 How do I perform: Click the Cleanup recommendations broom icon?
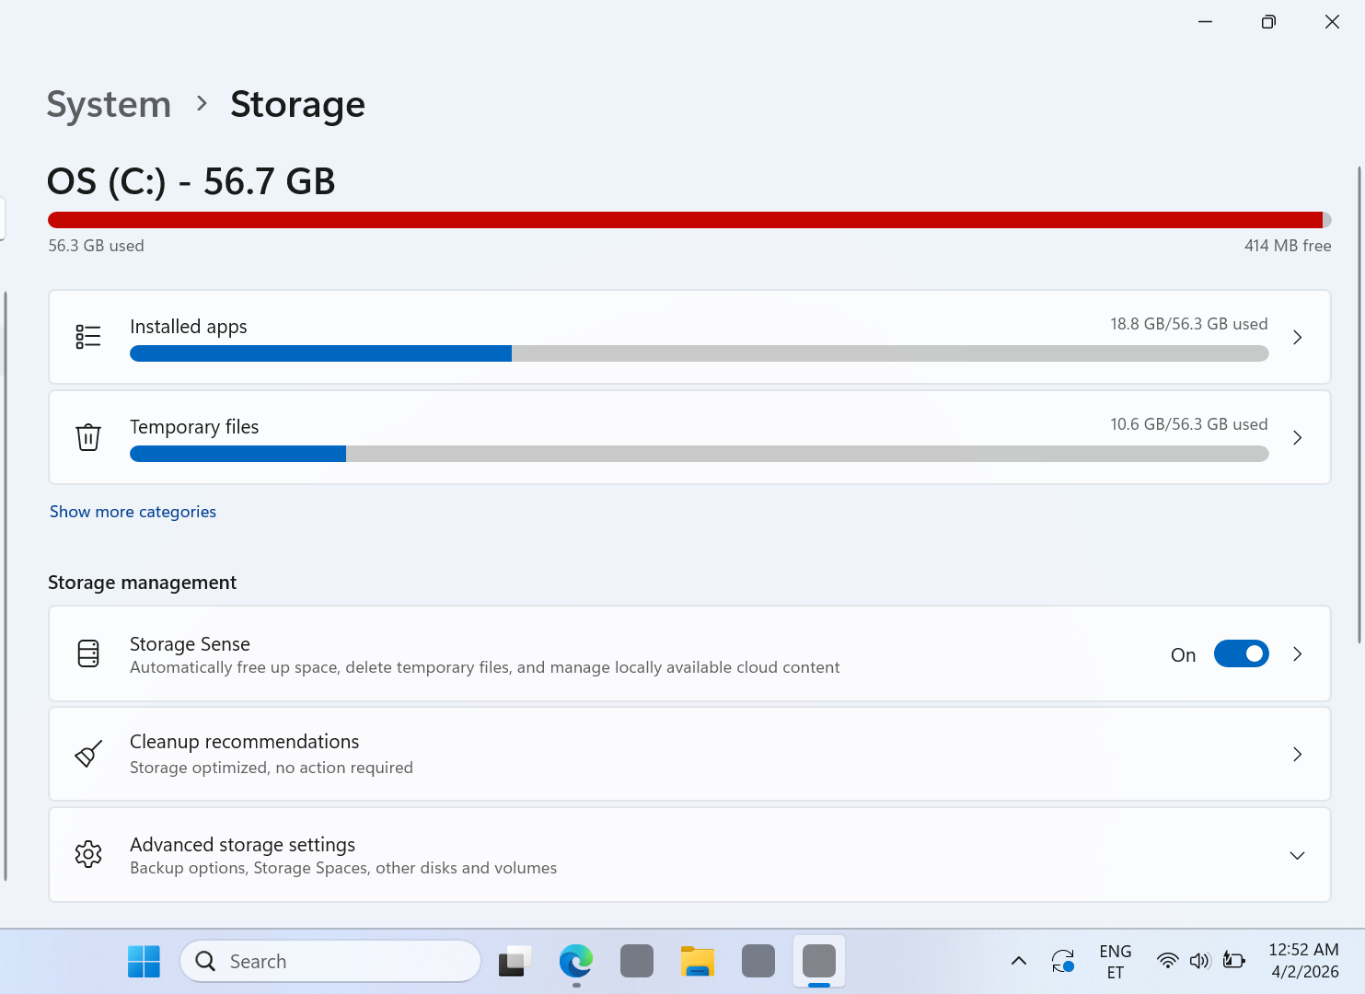click(x=88, y=754)
